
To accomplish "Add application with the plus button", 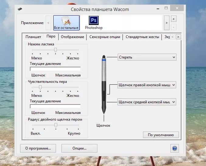I will [x=173, y=19].
